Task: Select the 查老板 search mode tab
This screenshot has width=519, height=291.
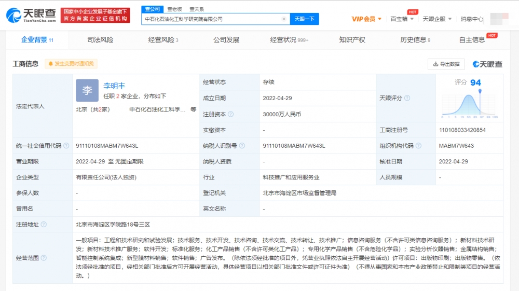Action: 175,9
